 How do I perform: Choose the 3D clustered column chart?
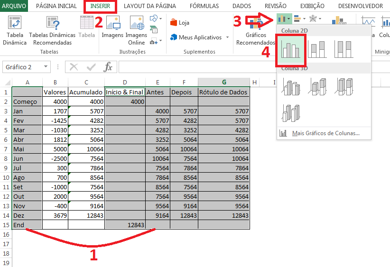click(291, 87)
